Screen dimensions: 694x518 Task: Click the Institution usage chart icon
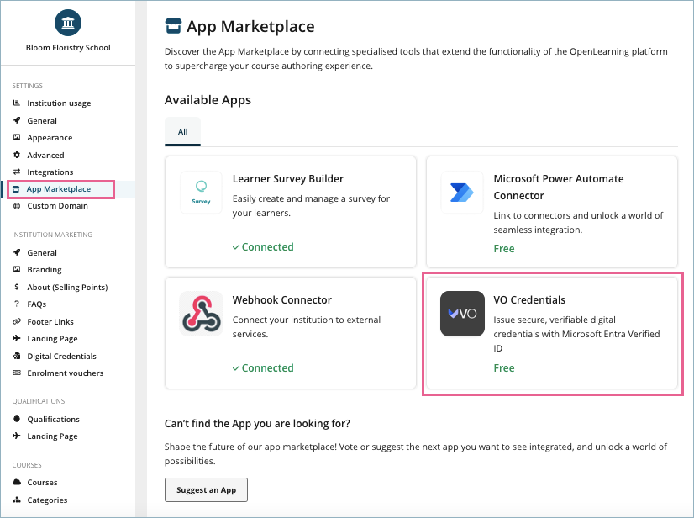(17, 103)
